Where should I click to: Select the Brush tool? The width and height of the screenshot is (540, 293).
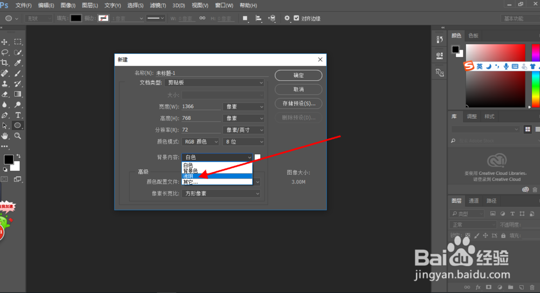click(18, 73)
